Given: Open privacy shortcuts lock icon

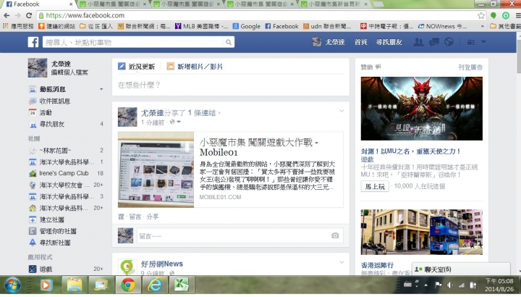Looking at the screenshot, I should point(471,42).
